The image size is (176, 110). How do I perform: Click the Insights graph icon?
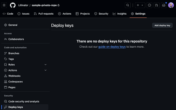click(x=114, y=14)
